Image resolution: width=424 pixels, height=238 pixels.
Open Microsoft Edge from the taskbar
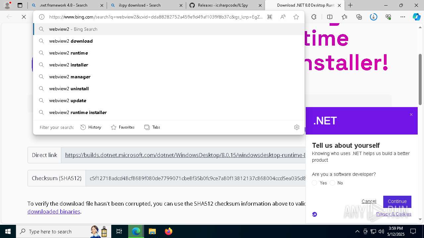(136, 231)
